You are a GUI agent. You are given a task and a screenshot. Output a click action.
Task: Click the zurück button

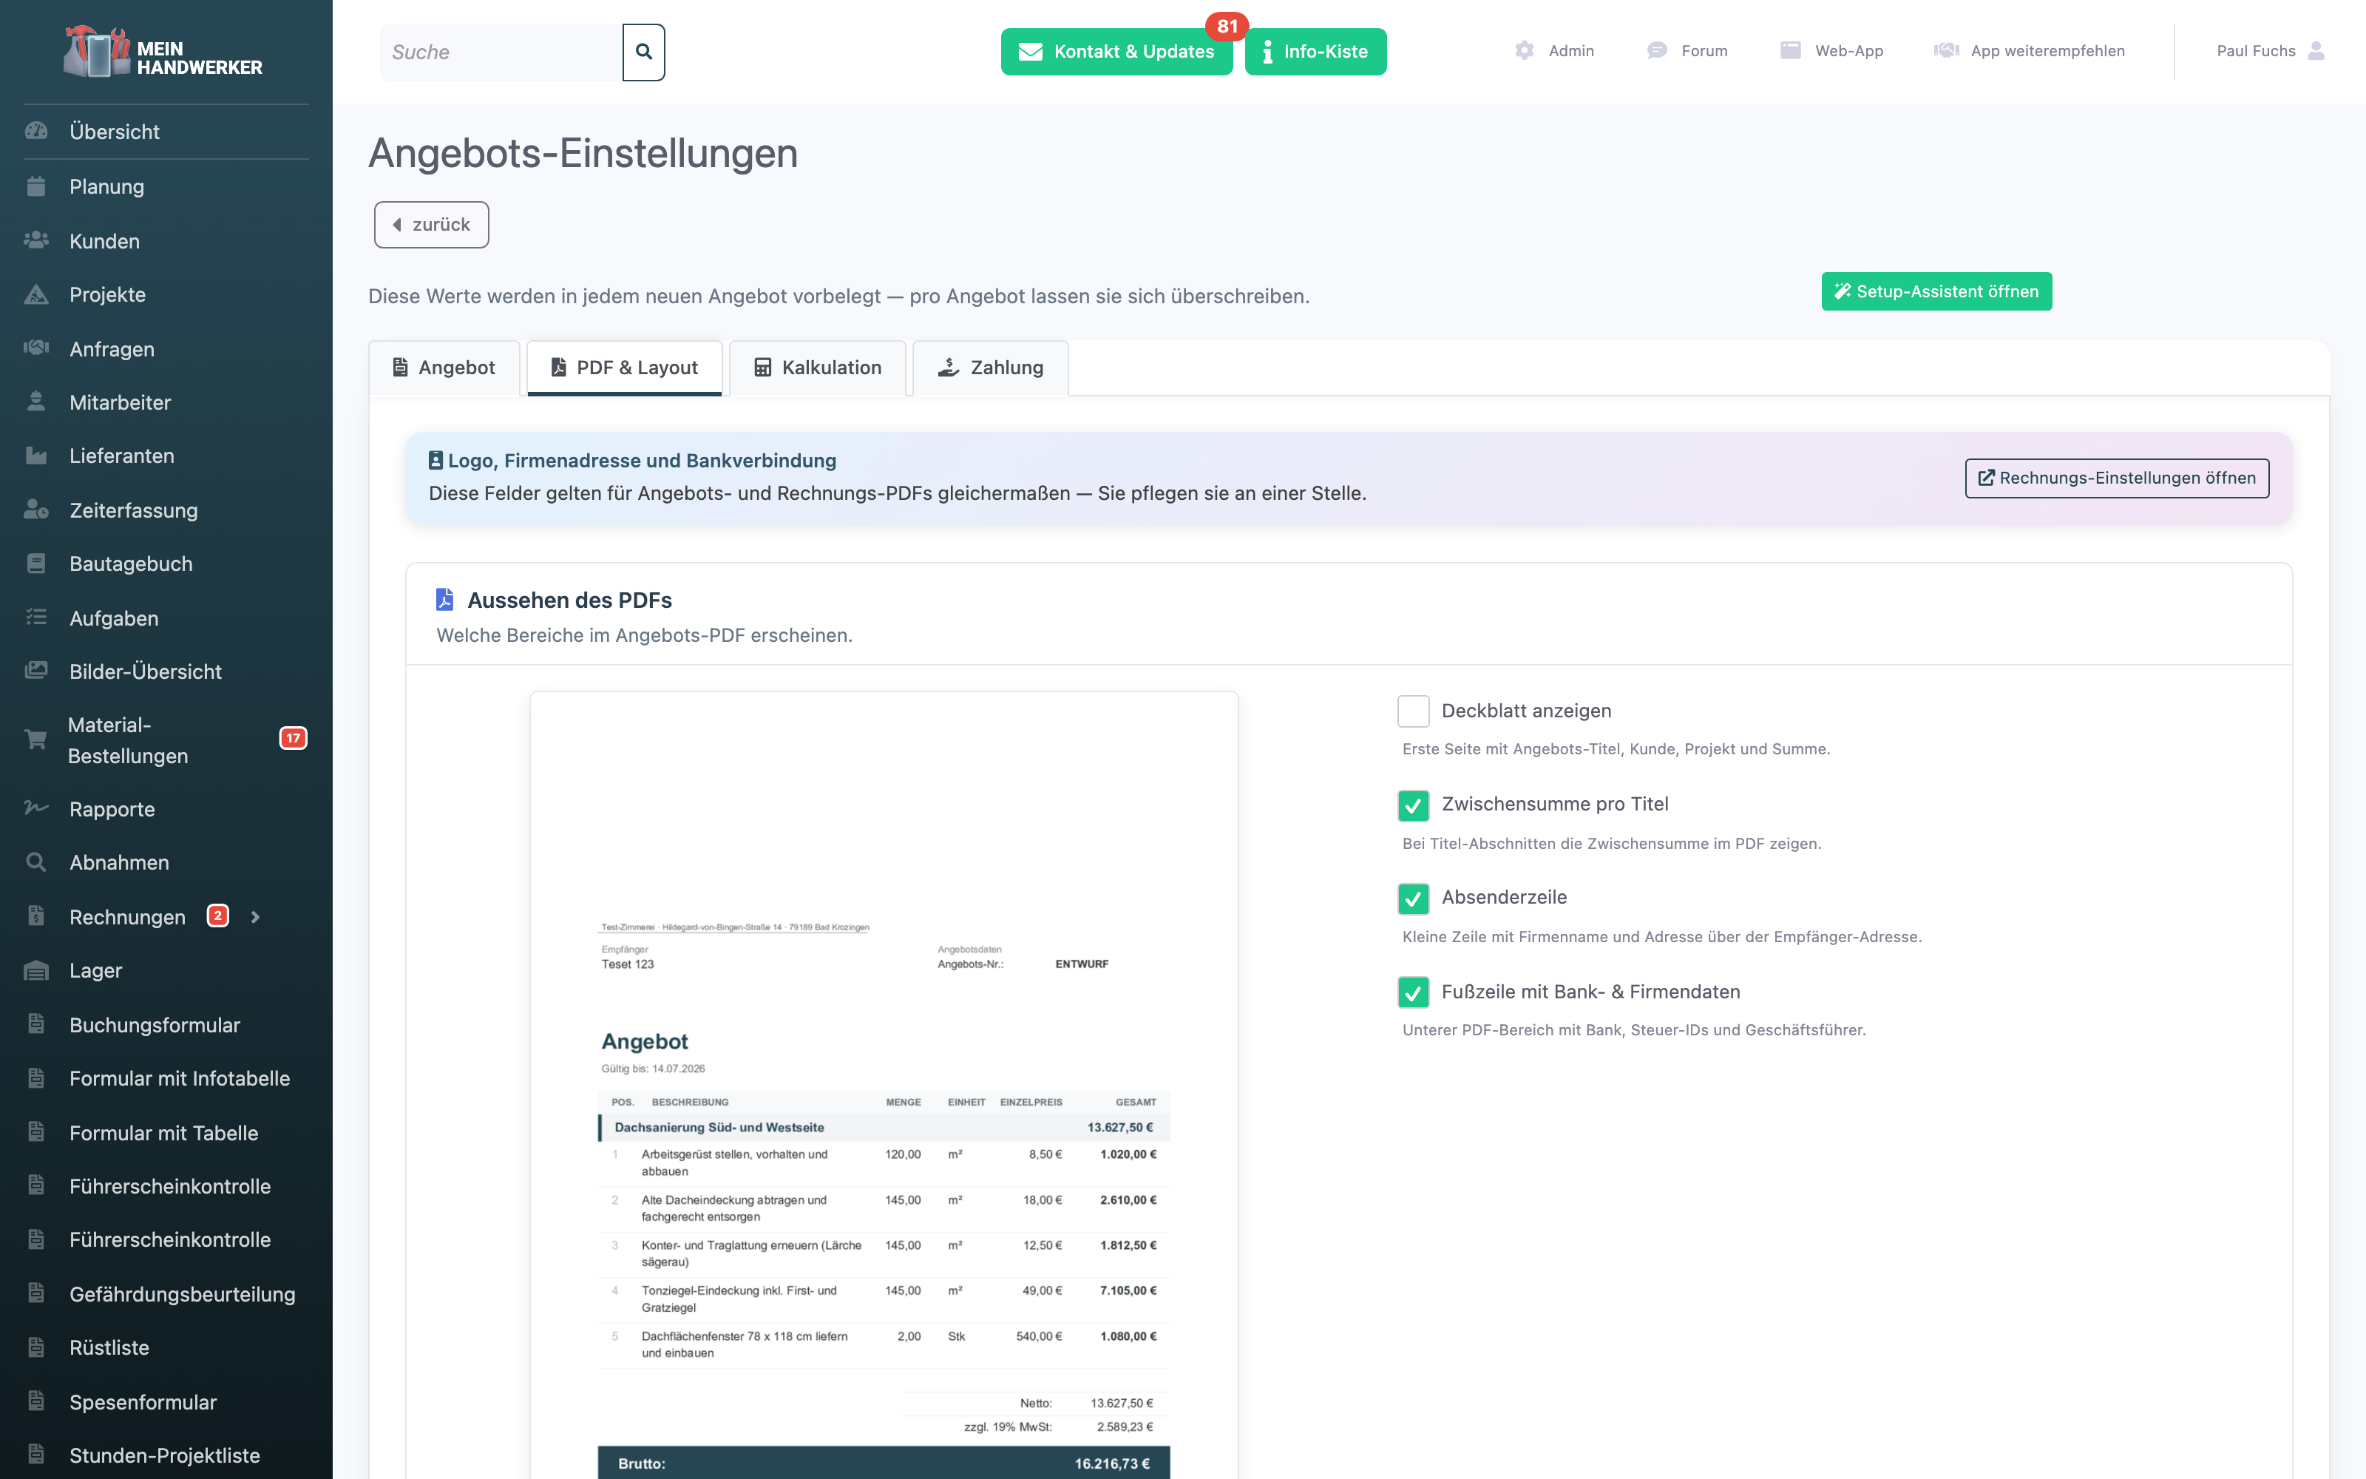click(431, 225)
